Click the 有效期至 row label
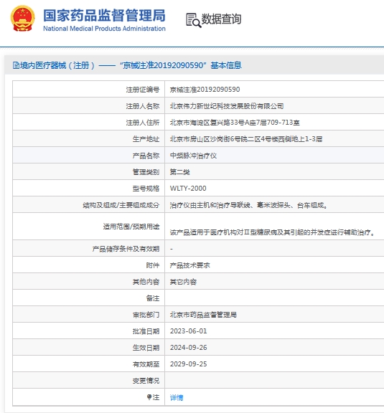Viewport: 384px width, 413px height. tap(146, 364)
